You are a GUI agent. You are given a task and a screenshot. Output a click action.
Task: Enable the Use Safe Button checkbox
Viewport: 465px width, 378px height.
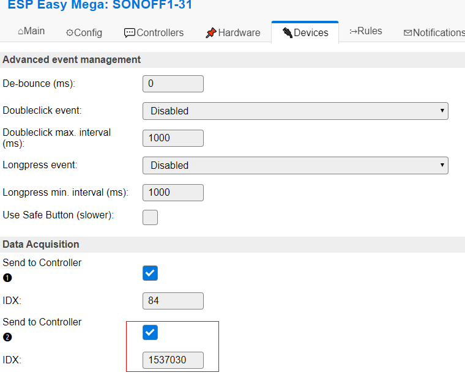(x=150, y=218)
